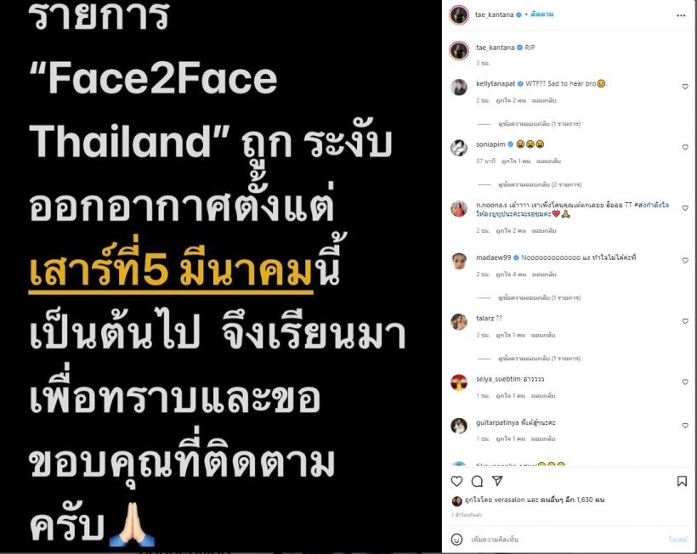Screen dimensions: 697x554
Task: Like the post with heart icon
Action: 456,481
